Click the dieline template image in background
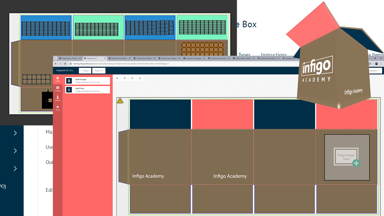The height and width of the screenshot is (216, 384). [x=120, y=63]
